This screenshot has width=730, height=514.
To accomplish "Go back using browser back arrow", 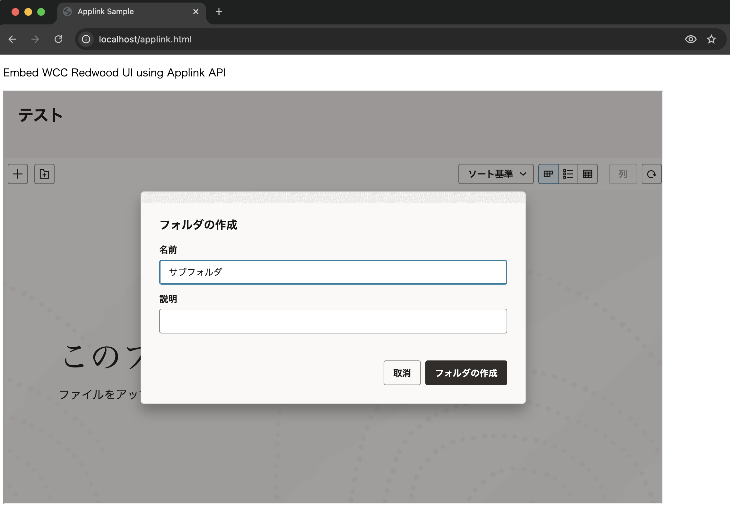I will click(12, 39).
